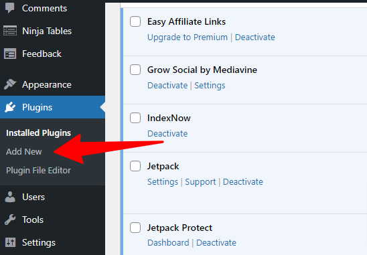Screen dimensions: 367x255
Task: Click the Users person icon
Action: pos(10,197)
